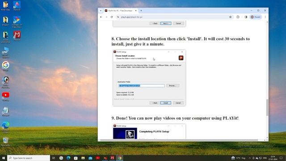This screenshot has height=161, width=286.
Task: Select Paint 3D desktop shortcut
Action: click(17, 6)
